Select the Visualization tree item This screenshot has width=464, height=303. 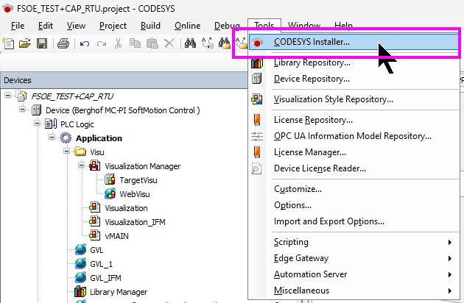click(x=127, y=208)
